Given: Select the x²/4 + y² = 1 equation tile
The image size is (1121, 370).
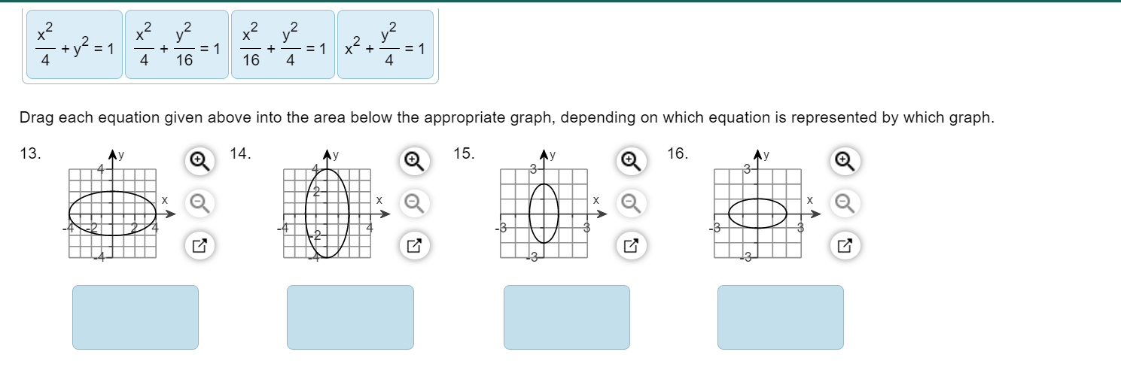Looking at the screenshot, I should tap(75, 44).
